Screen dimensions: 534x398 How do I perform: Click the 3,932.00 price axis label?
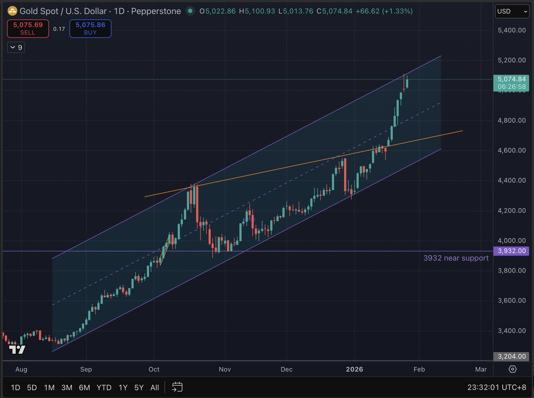pos(511,251)
